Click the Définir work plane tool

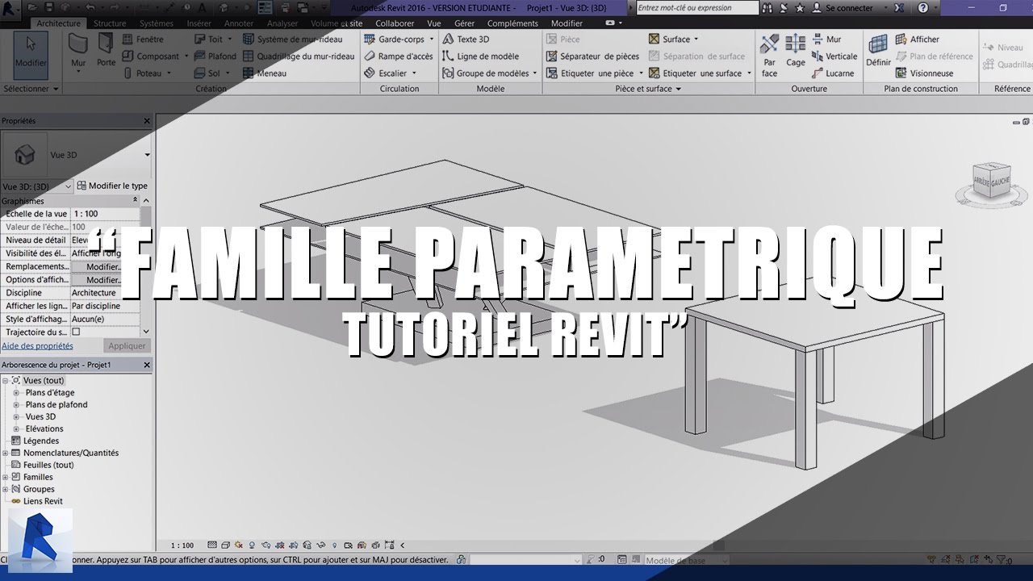coord(878,51)
